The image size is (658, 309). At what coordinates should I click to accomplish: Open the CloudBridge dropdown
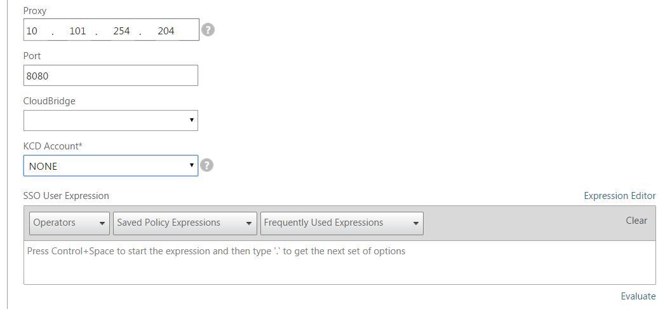(111, 120)
